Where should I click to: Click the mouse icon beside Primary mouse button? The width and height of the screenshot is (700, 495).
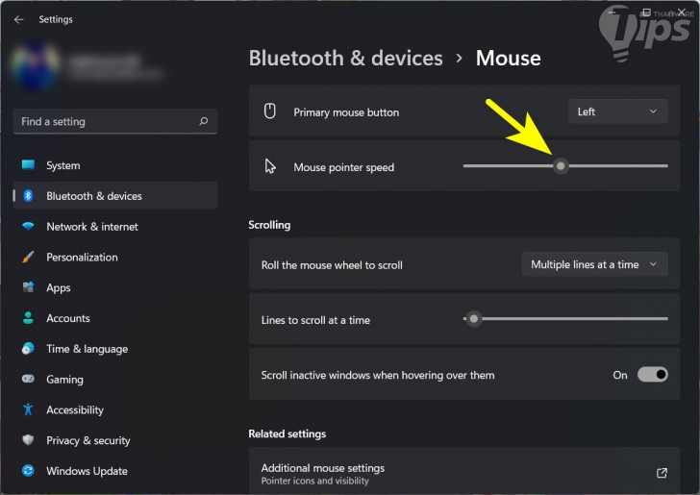point(269,111)
